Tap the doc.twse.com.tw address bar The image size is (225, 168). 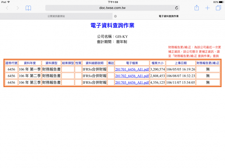pyautogui.click(x=112, y=8)
